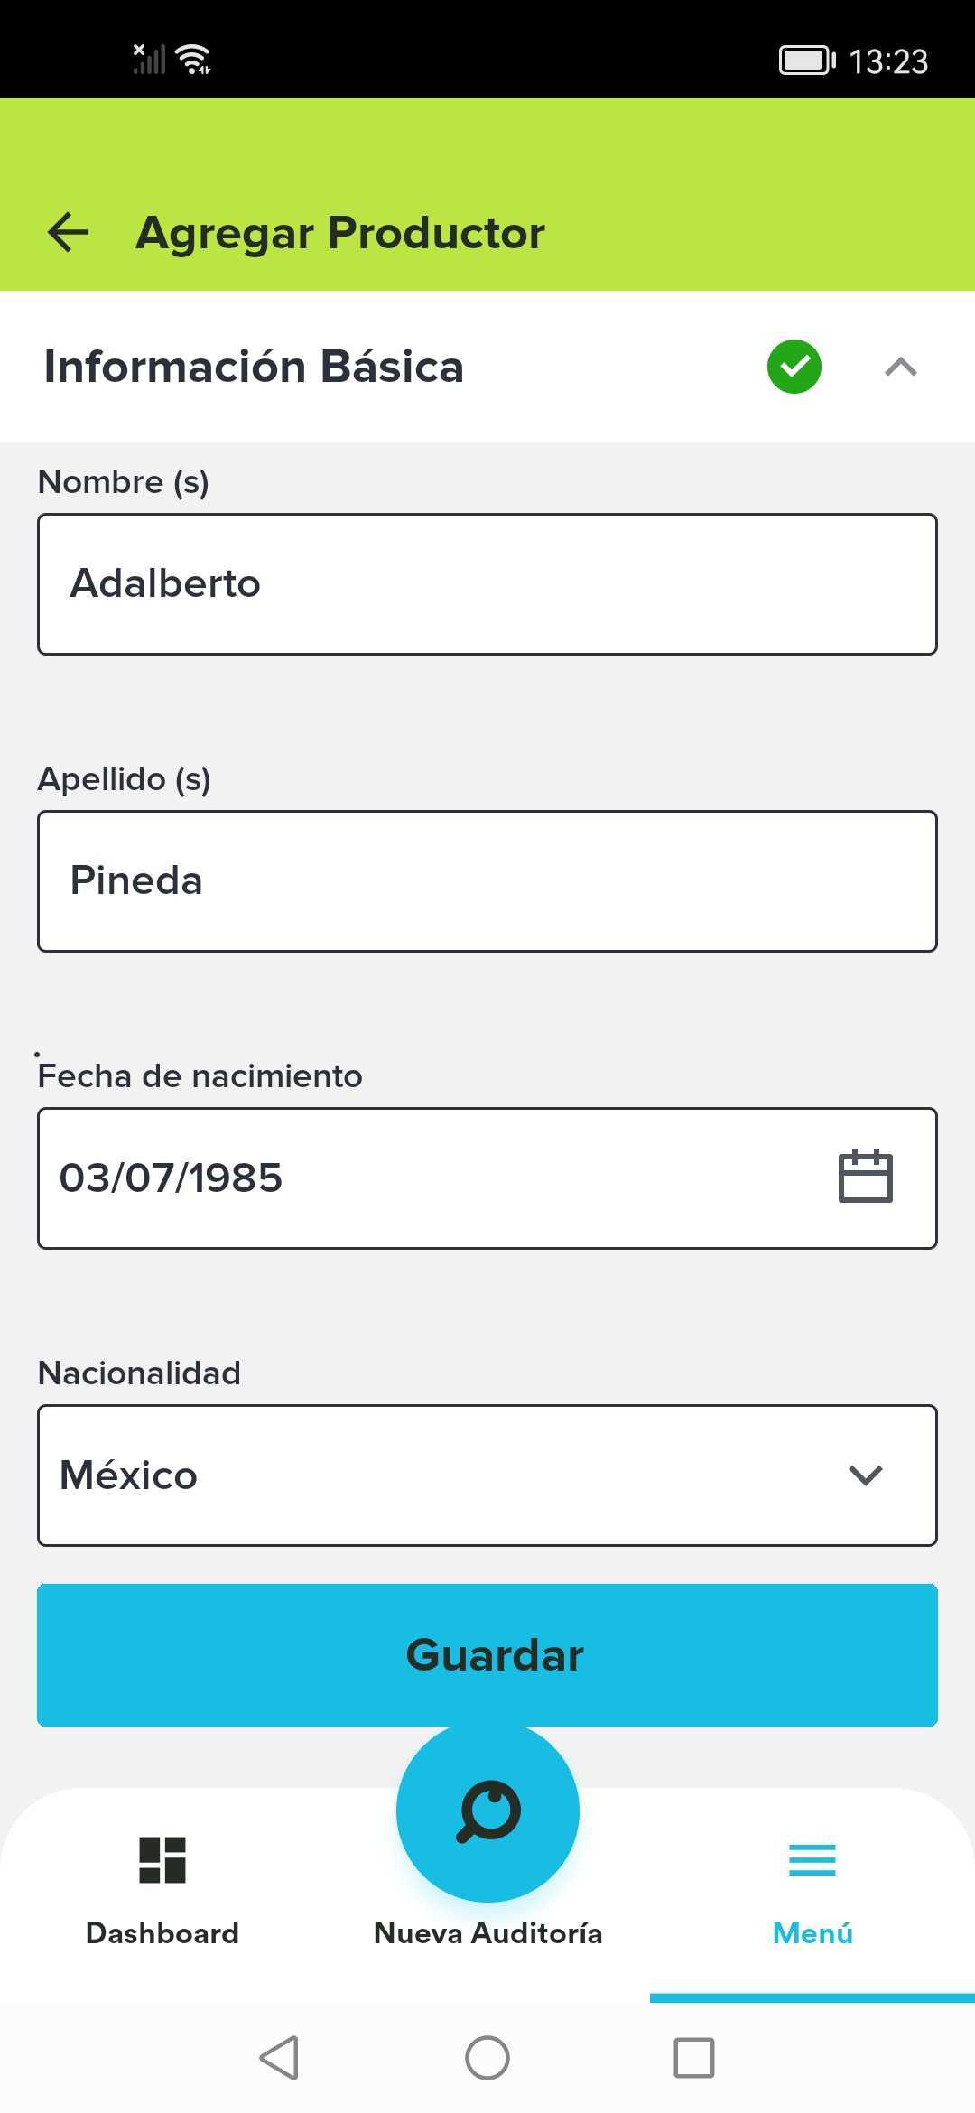Screen dimensions: 975x2113
Task: Open the Nacionalidad dropdown arrow
Action: point(866,1475)
